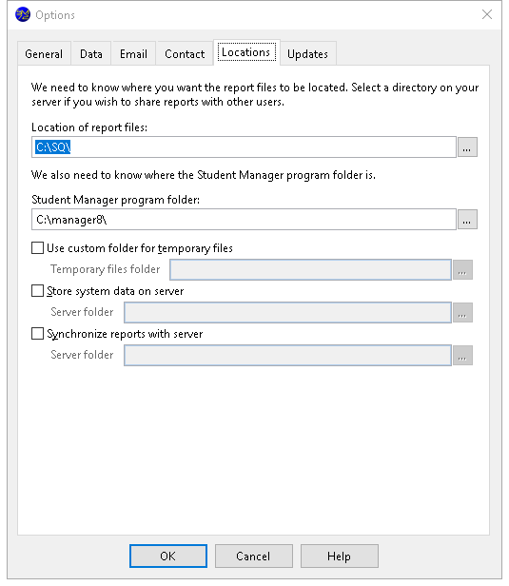Select the Locations tab
509x586 pixels.
(x=246, y=52)
